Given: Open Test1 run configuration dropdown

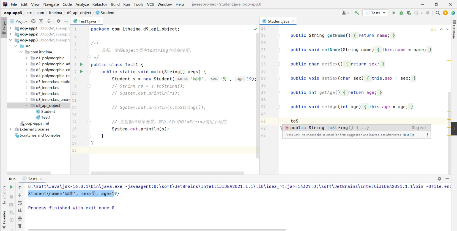Looking at the screenshot, I should 375,13.
